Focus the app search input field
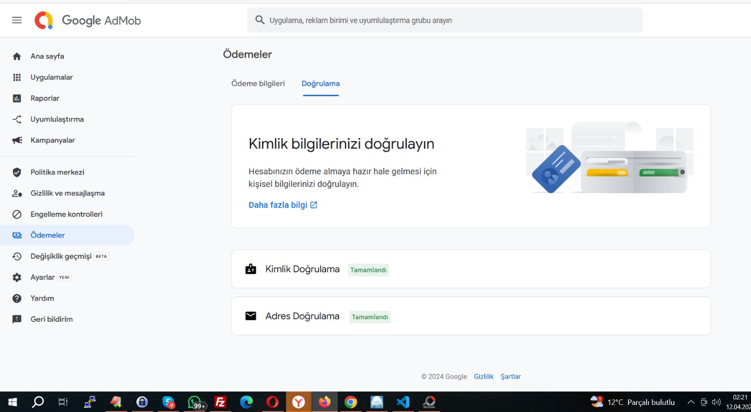This screenshot has height=412, width=751. (445, 20)
